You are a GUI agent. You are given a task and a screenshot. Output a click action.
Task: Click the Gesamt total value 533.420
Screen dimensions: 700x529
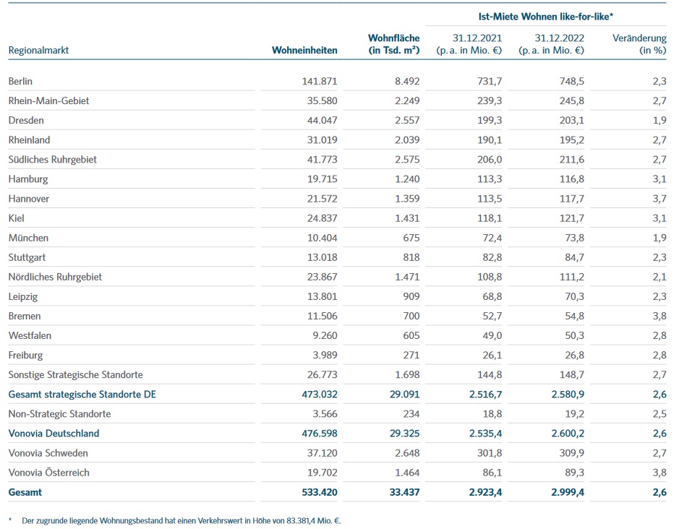pyautogui.click(x=320, y=492)
